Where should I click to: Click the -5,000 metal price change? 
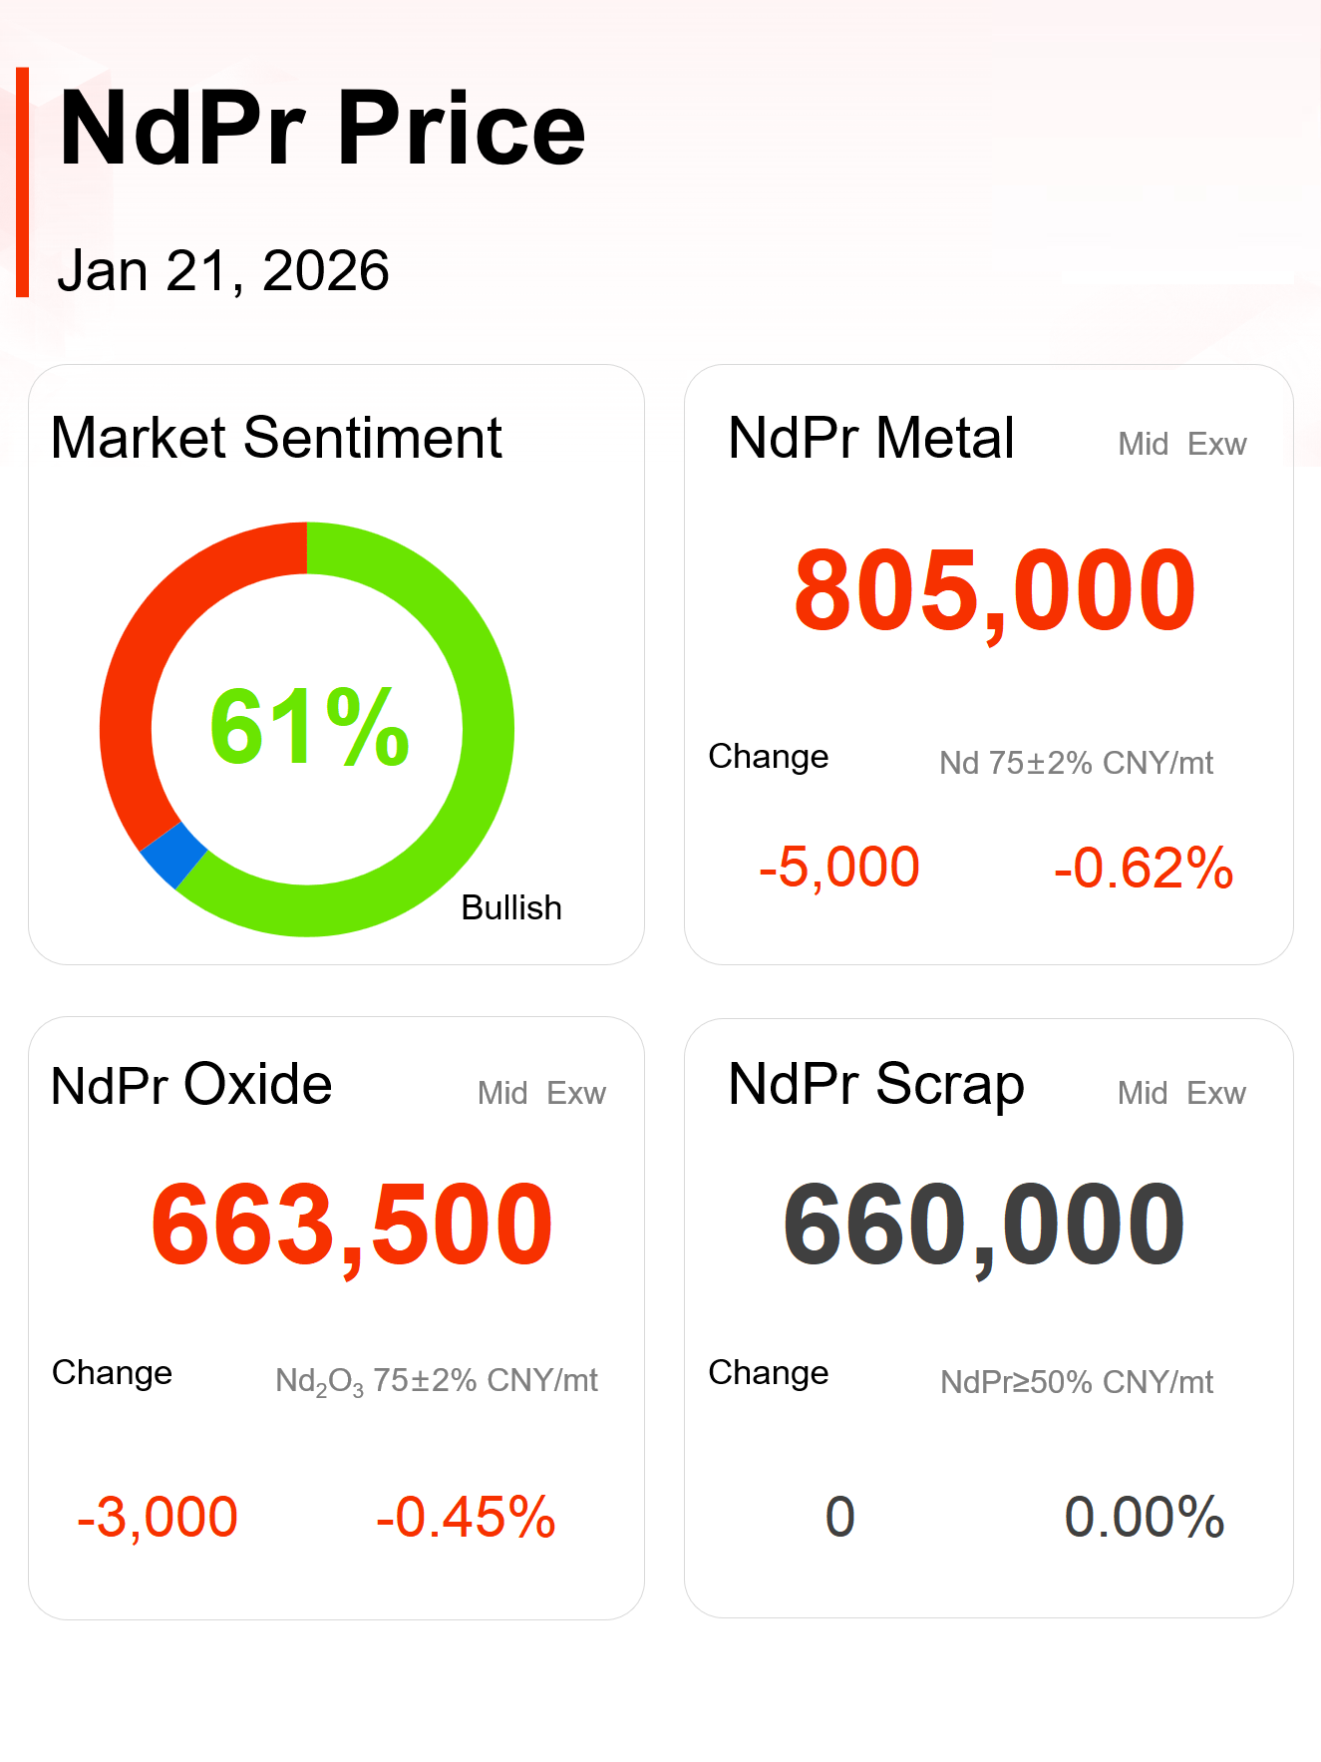(x=838, y=867)
